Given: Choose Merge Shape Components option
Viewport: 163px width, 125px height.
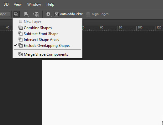Looking at the screenshot, I should (x=48, y=54).
